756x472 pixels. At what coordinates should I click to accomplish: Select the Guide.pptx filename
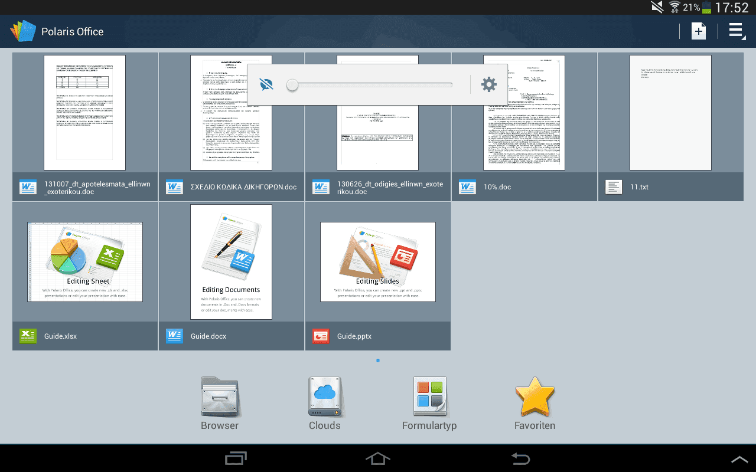coord(354,336)
